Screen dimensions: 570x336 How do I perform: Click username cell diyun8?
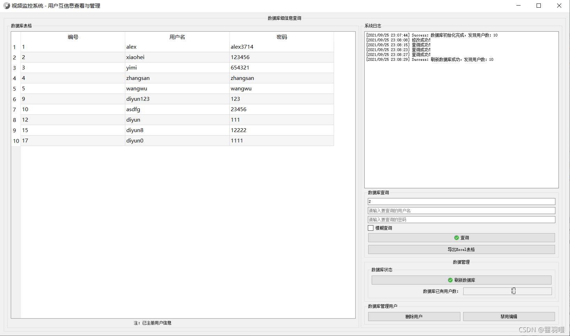pos(177,130)
